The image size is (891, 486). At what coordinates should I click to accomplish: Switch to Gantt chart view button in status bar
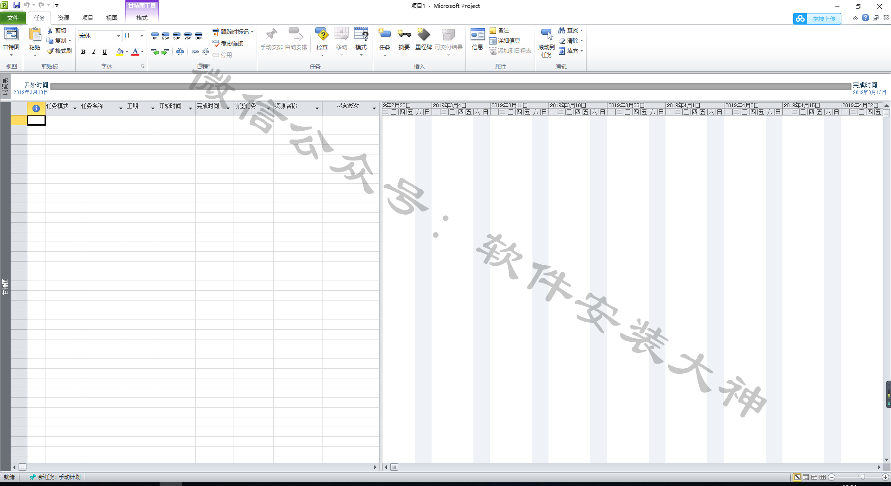[797, 477]
